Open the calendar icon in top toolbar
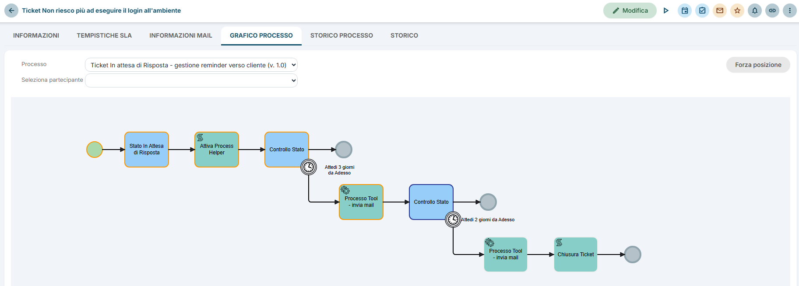 [685, 10]
